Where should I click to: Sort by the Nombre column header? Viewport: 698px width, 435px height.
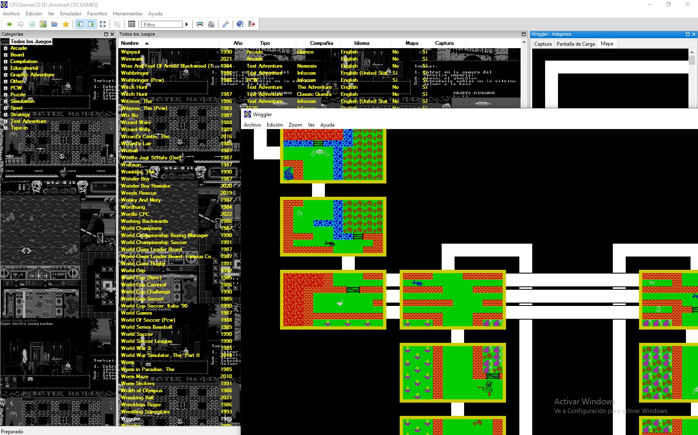coord(169,43)
